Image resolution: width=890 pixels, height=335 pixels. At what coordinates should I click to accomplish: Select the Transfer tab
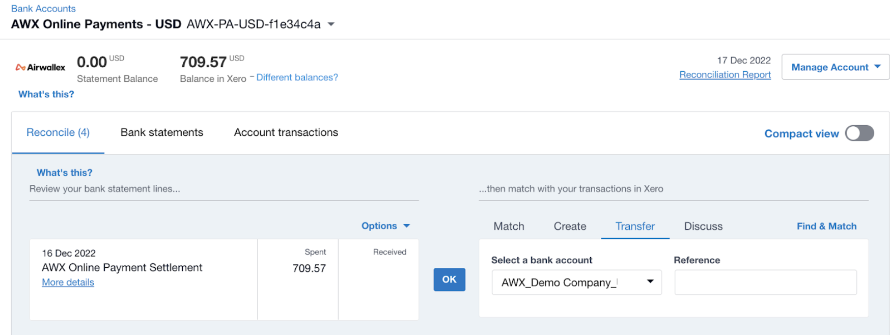click(x=635, y=227)
